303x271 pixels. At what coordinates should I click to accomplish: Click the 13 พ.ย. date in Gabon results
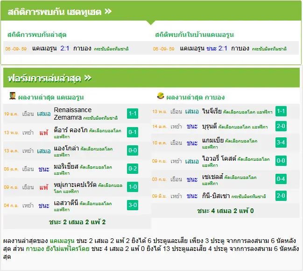click(x=159, y=112)
